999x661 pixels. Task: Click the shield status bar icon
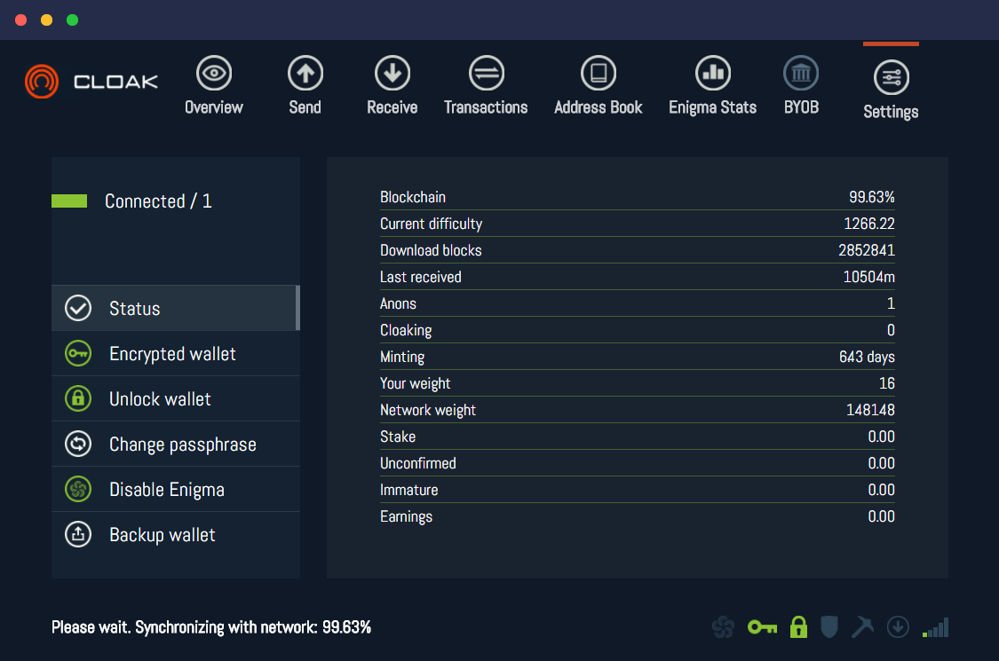pyautogui.click(x=829, y=627)
